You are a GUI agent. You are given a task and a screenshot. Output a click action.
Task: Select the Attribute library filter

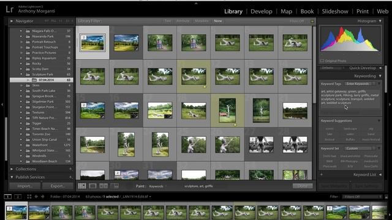click(183, 21)
